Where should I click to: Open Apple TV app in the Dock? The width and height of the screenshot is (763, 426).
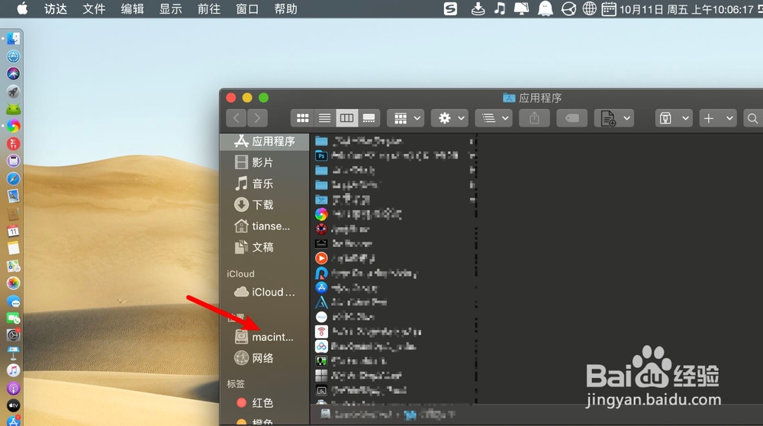[13, 405]
